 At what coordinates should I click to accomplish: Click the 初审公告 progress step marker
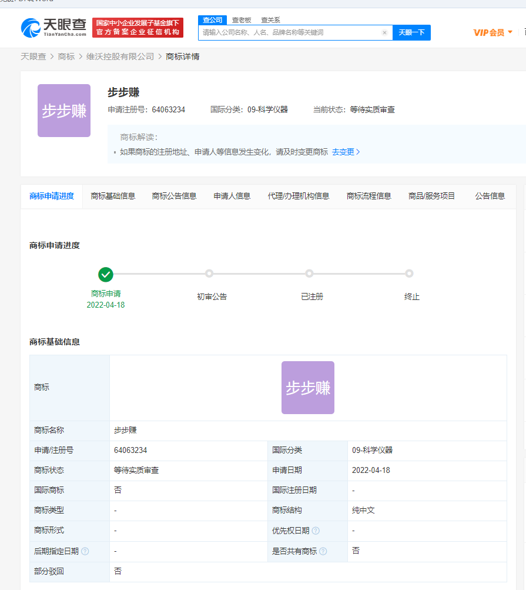point(209,274)
